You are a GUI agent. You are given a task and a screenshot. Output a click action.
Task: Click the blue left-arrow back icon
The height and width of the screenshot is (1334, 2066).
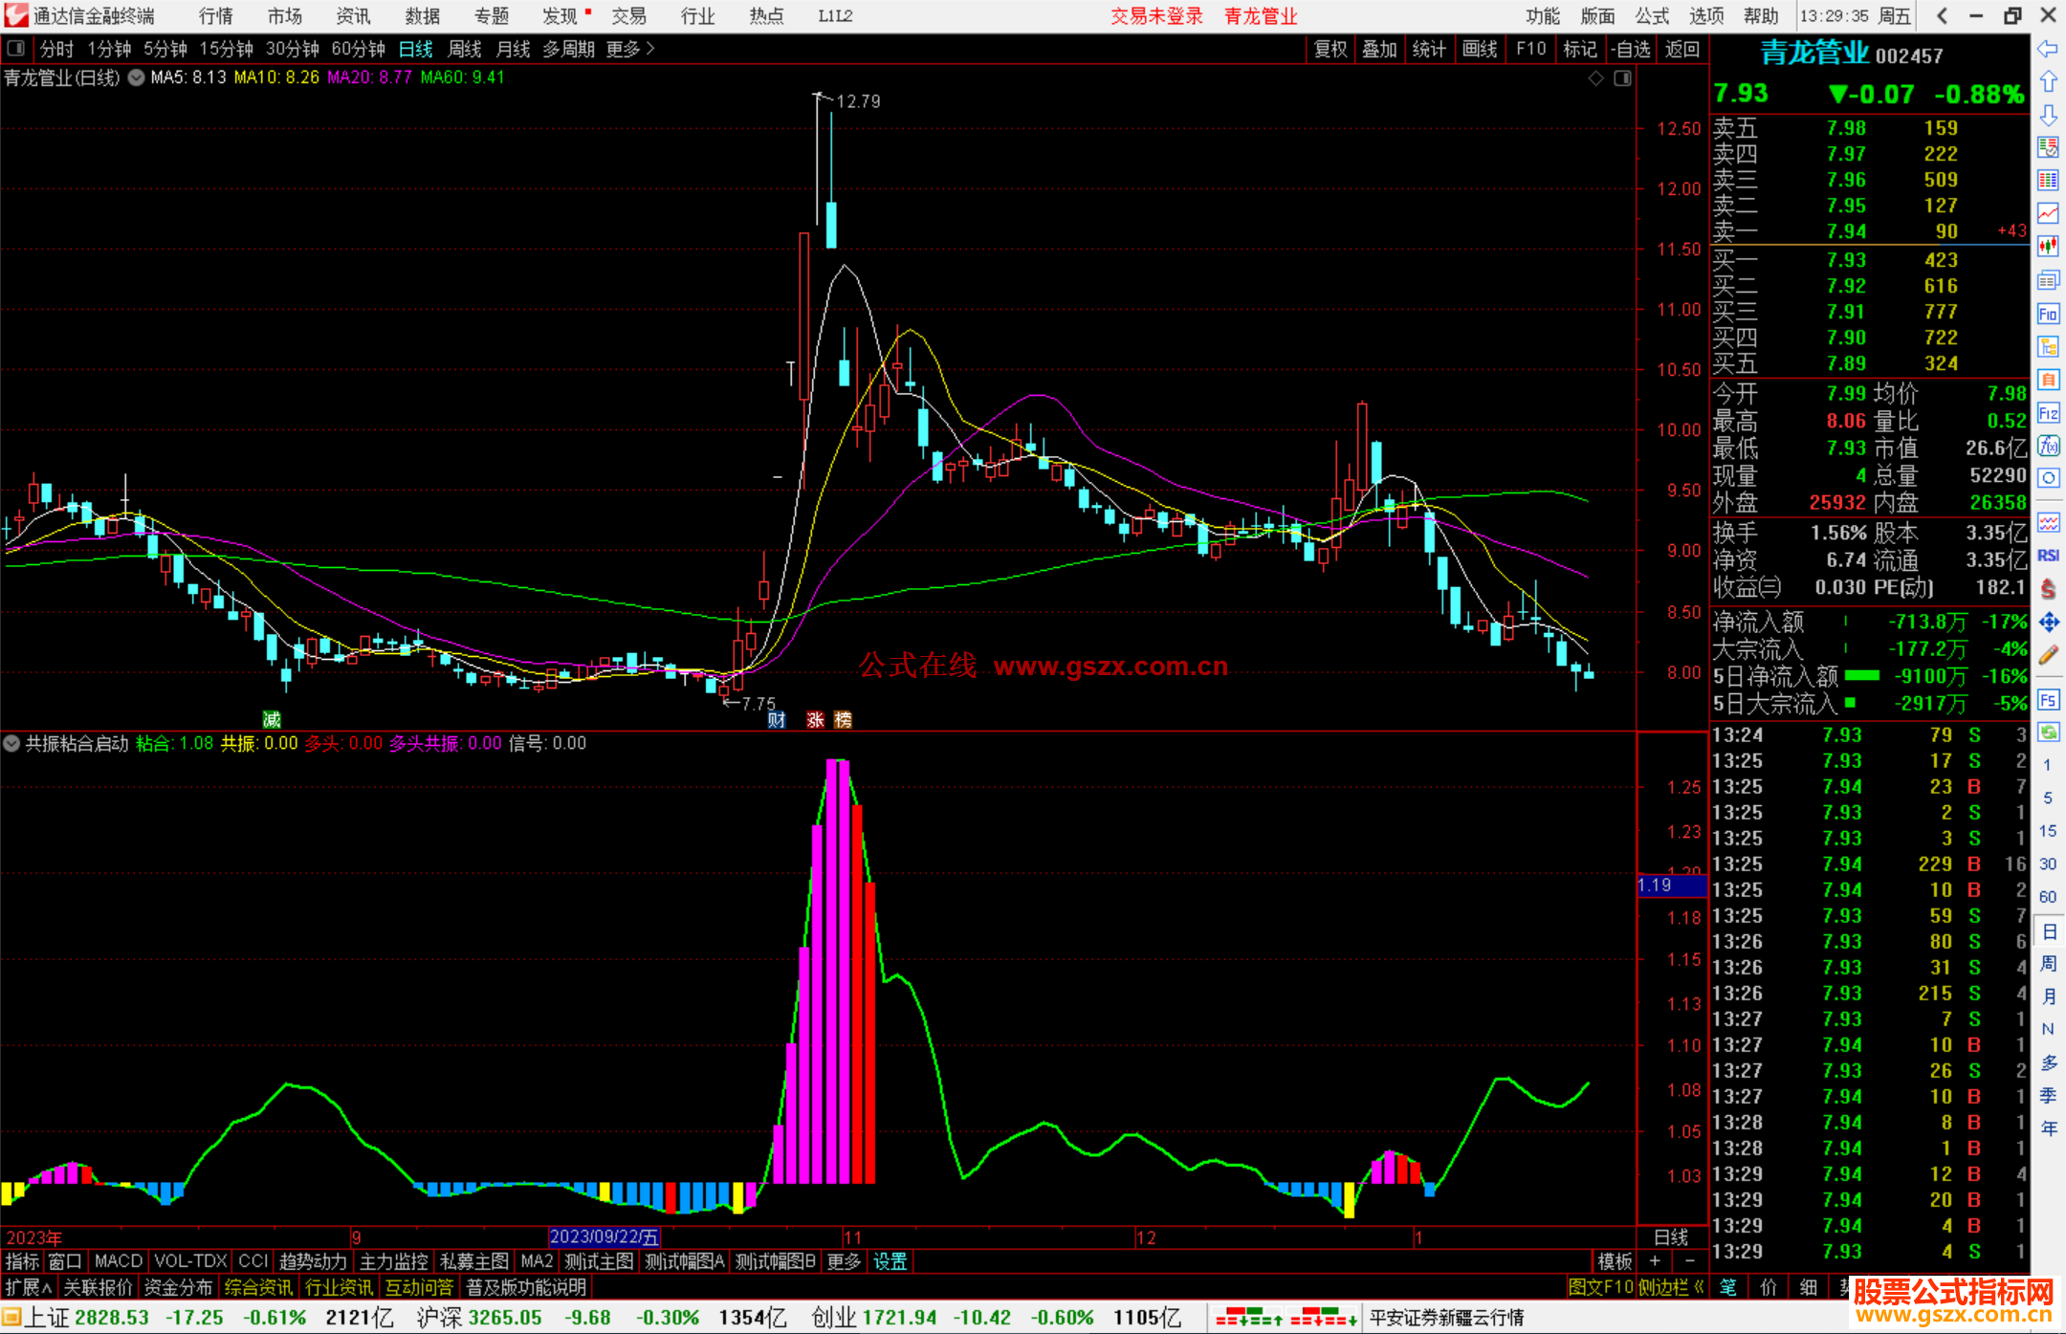[x=2048, y=49]
